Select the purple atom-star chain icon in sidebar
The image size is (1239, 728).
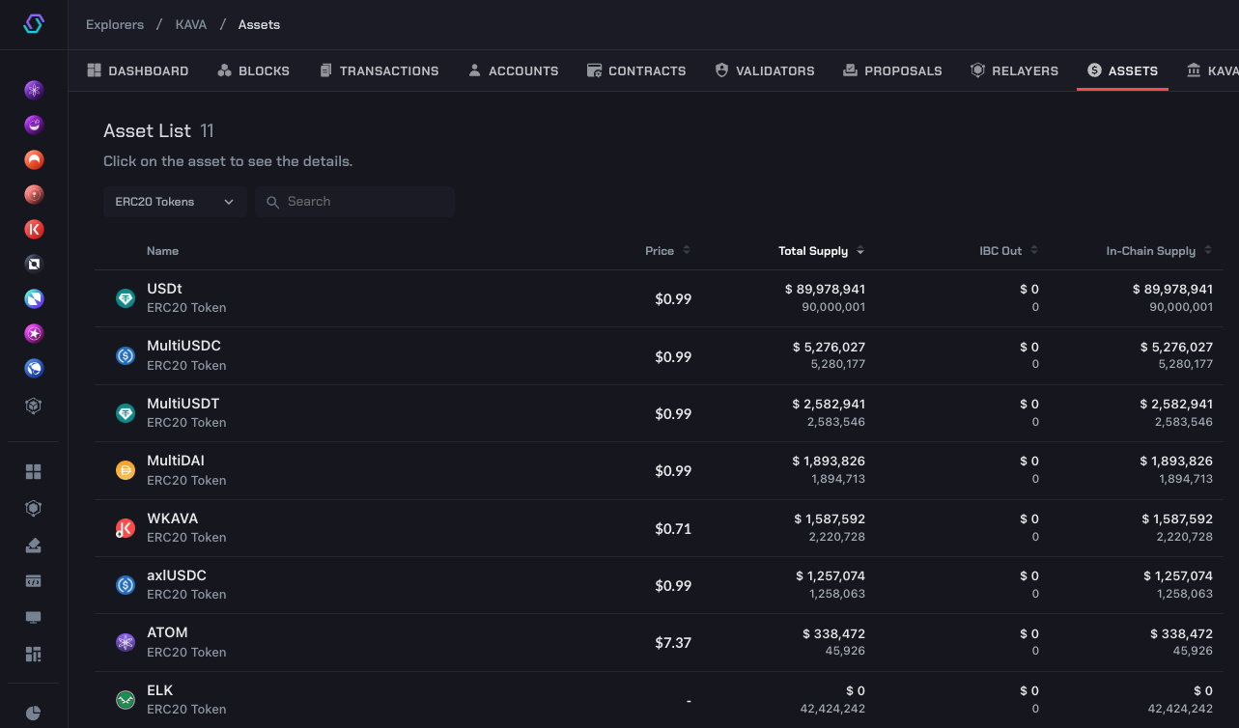coord(34,90)
